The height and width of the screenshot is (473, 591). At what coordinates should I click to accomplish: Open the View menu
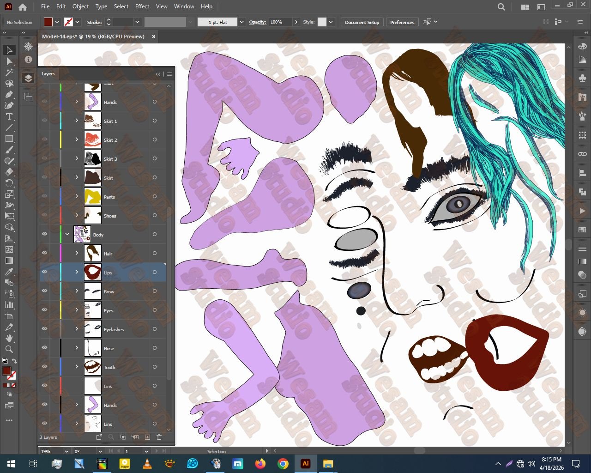coord(162,6)
